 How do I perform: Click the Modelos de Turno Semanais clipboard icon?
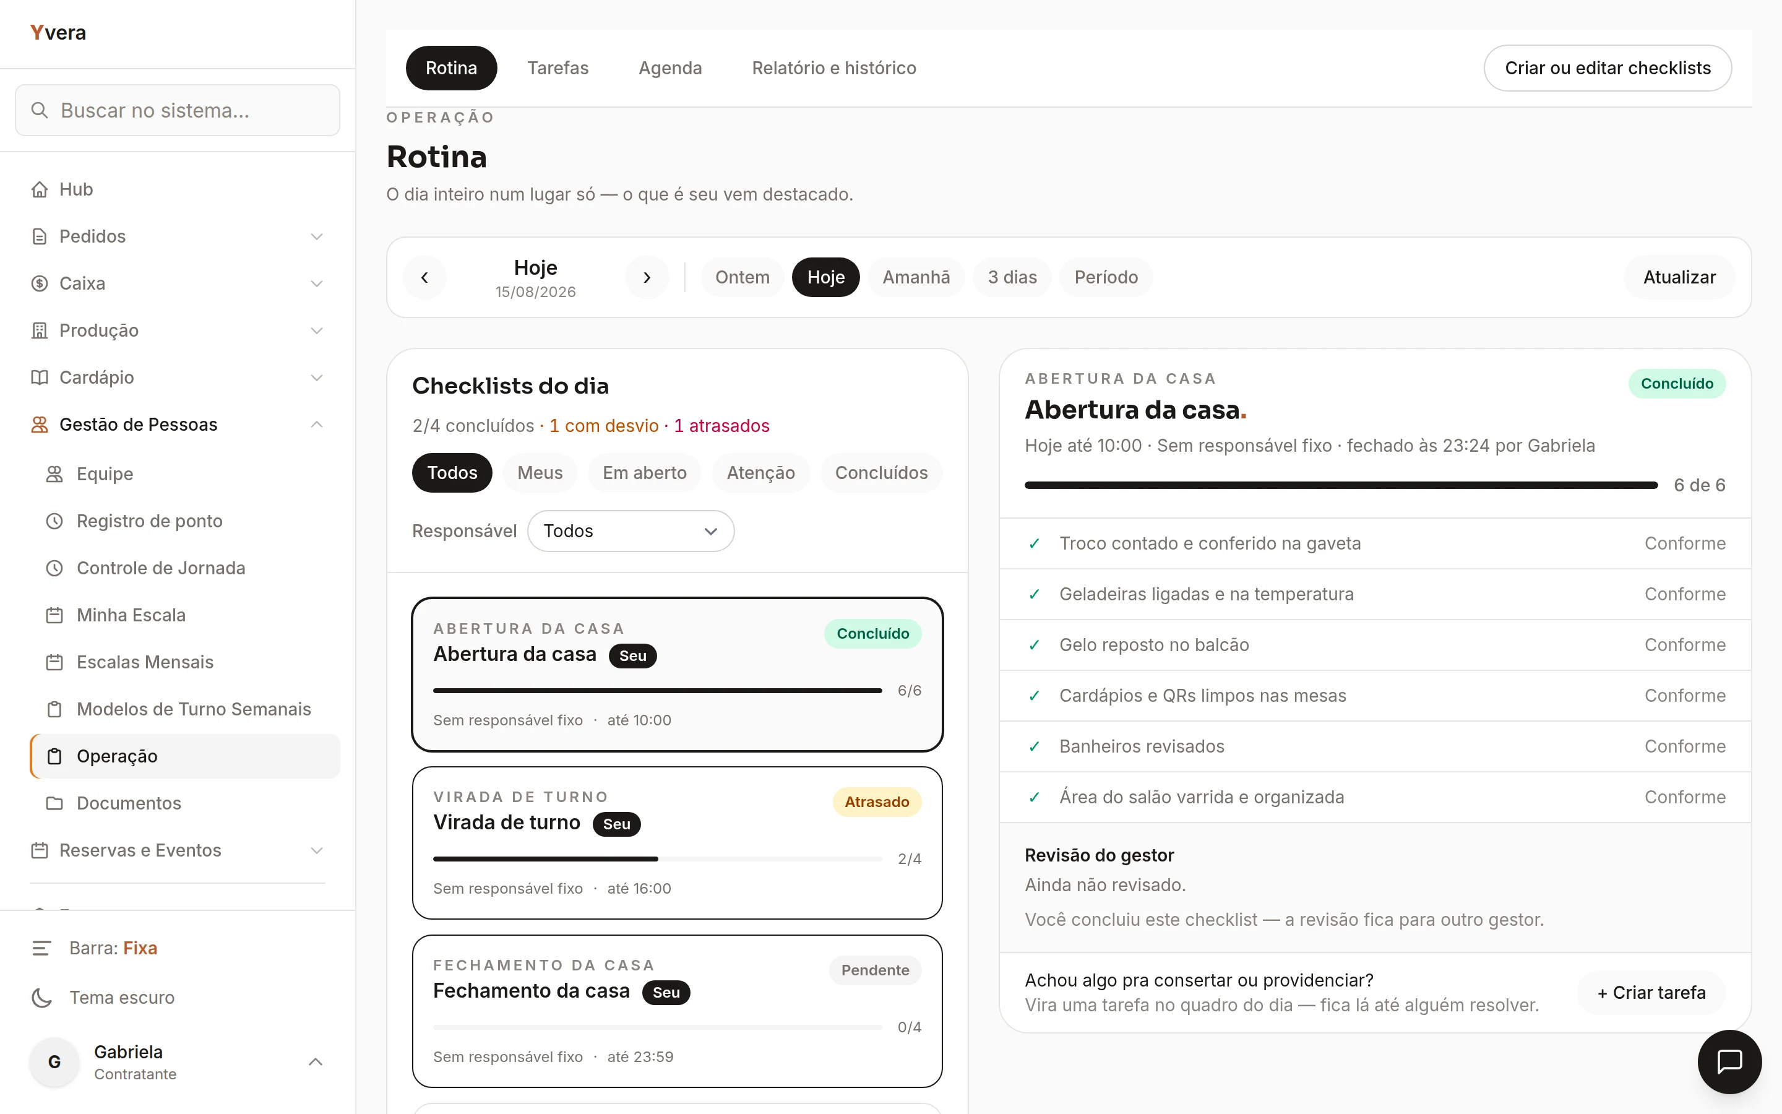pos(54,709)
